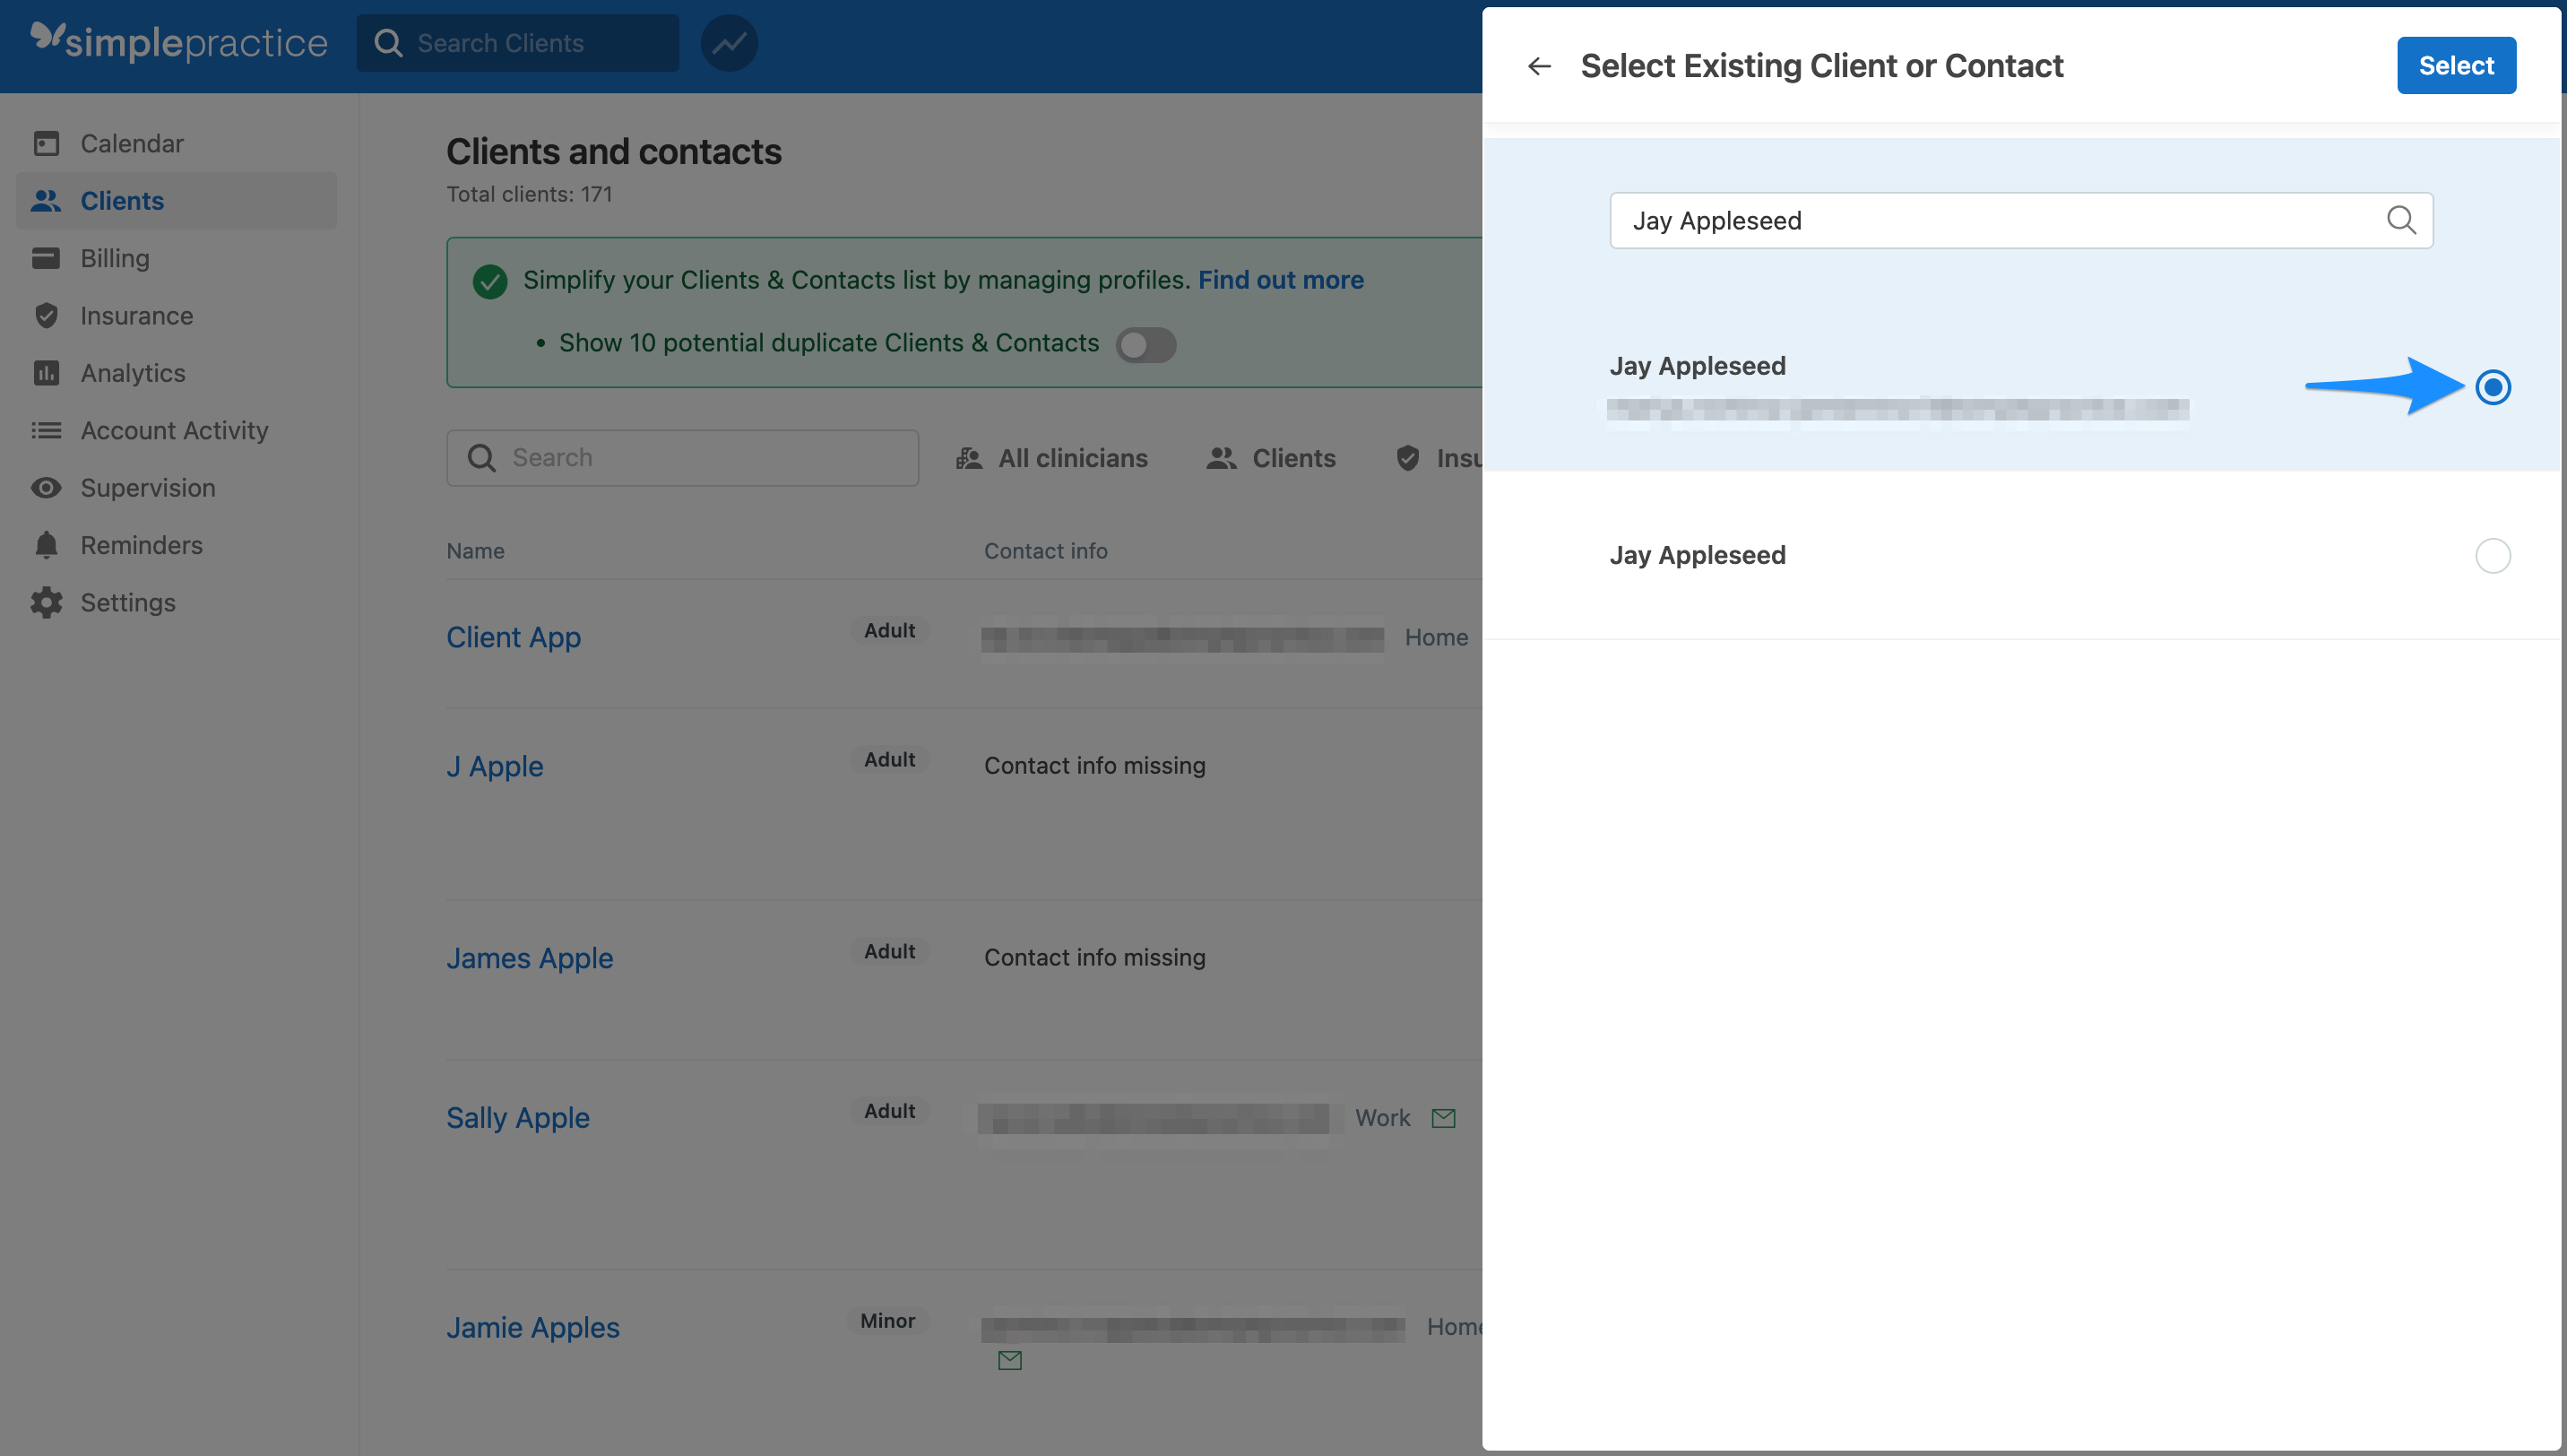Switch to the Clients section in sidebar
This screenshot has width=2567, height=1456.
coord(121,200)
